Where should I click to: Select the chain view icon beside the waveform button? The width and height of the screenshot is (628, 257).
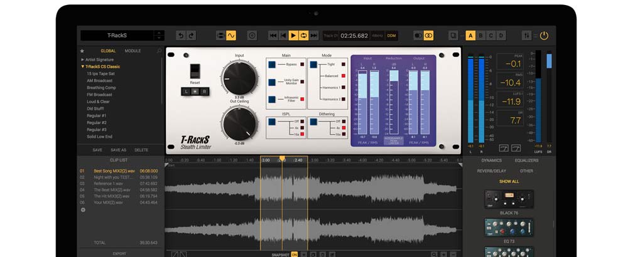click(x=220, y=36)
